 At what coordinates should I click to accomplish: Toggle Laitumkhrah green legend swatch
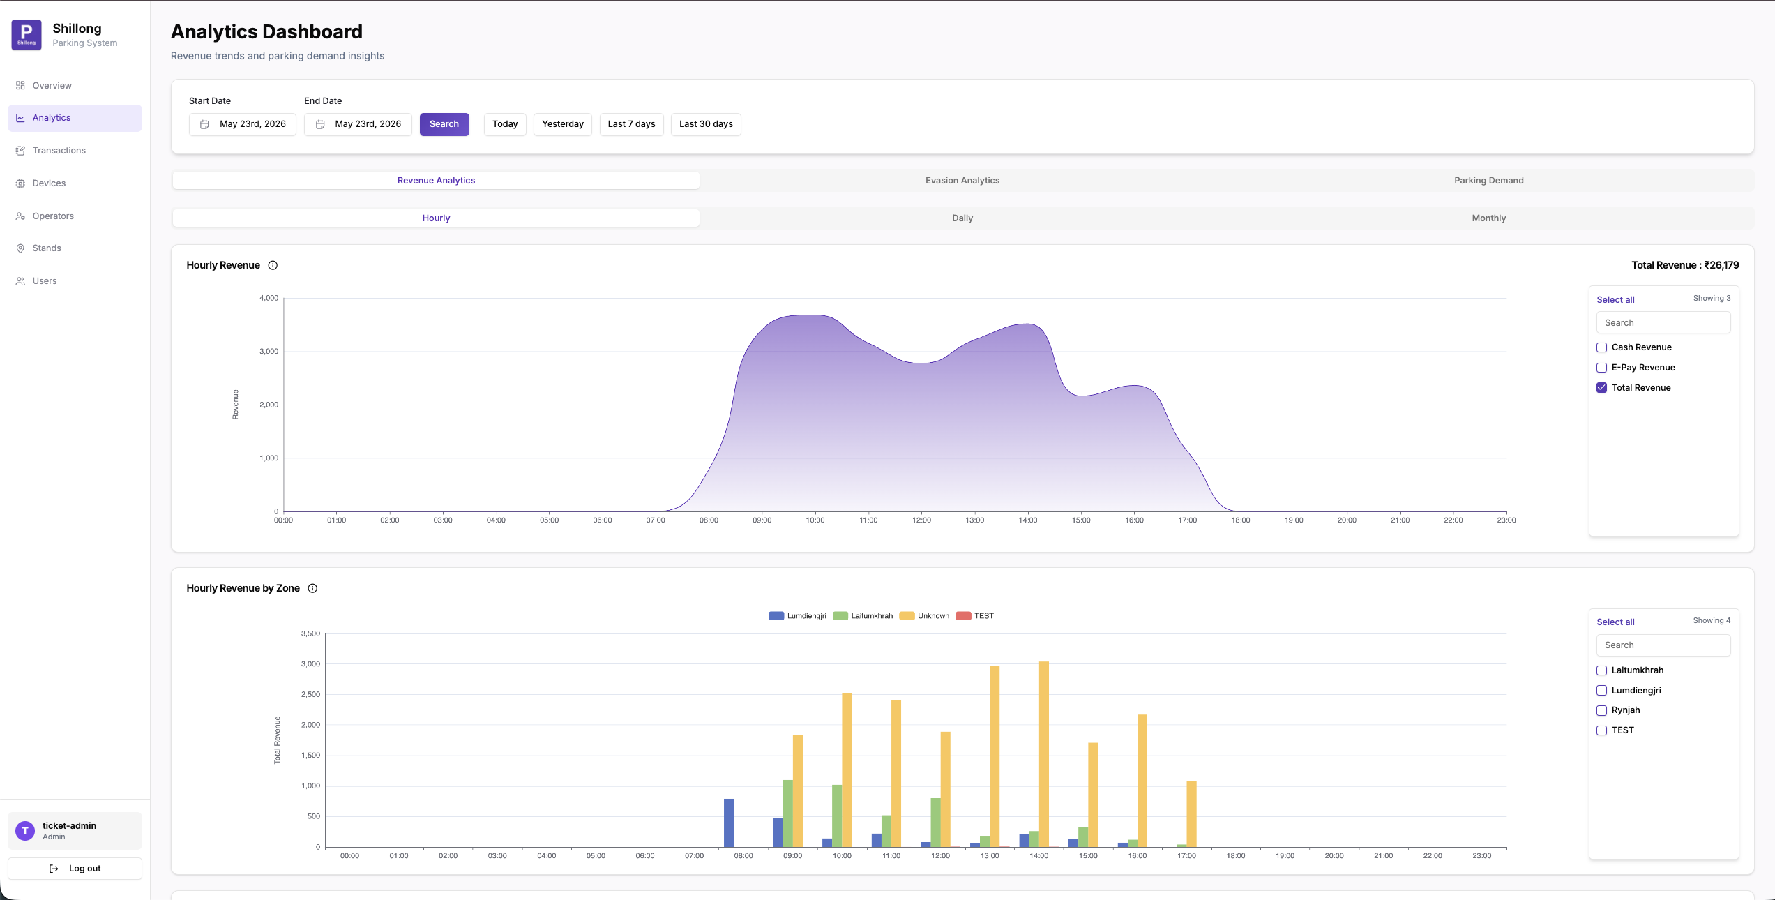(x=840, y=616)
